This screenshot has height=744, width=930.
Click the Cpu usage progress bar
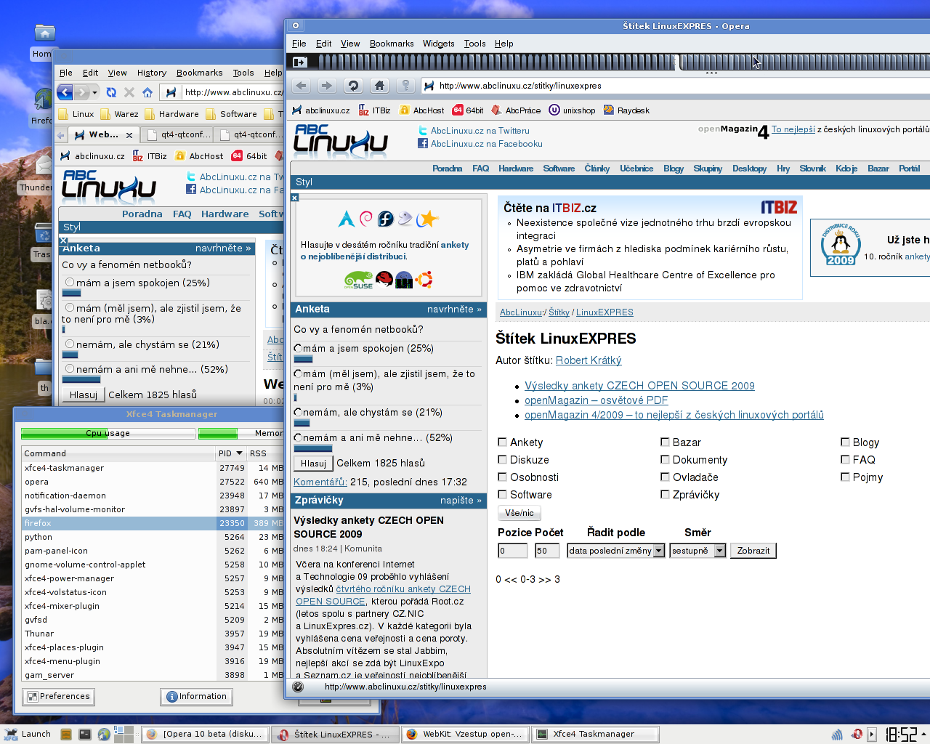point(108,434)
